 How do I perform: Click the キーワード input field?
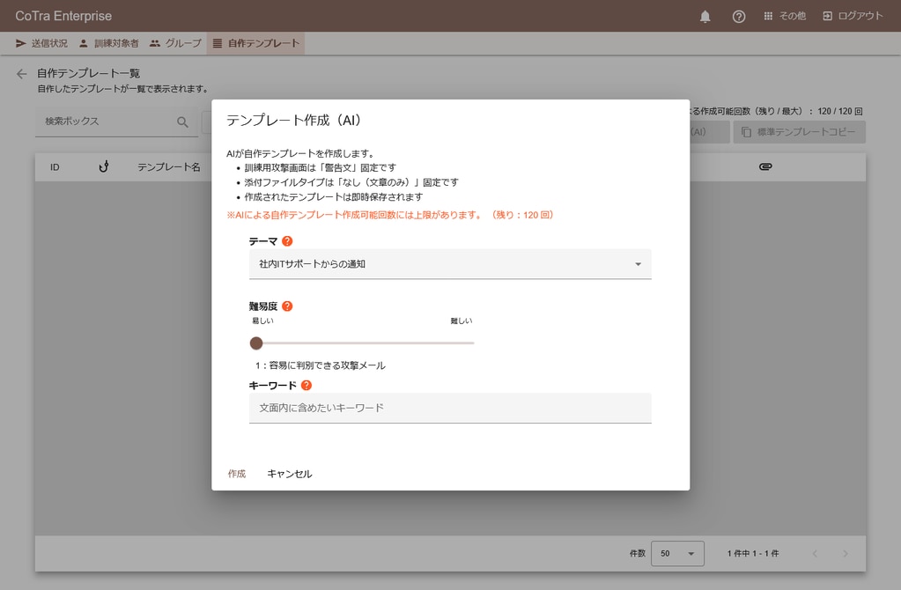(x=450, y=408)
